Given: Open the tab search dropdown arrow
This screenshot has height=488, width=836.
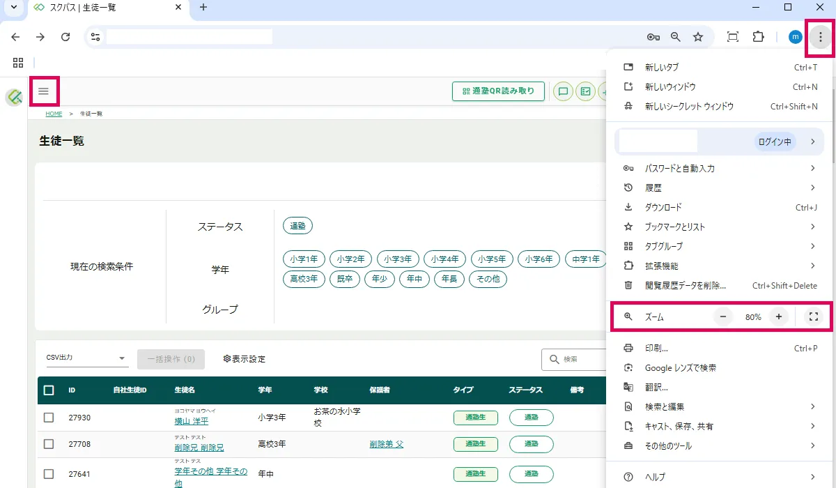Looking at the screenshot, I should (x=13, y=7).
